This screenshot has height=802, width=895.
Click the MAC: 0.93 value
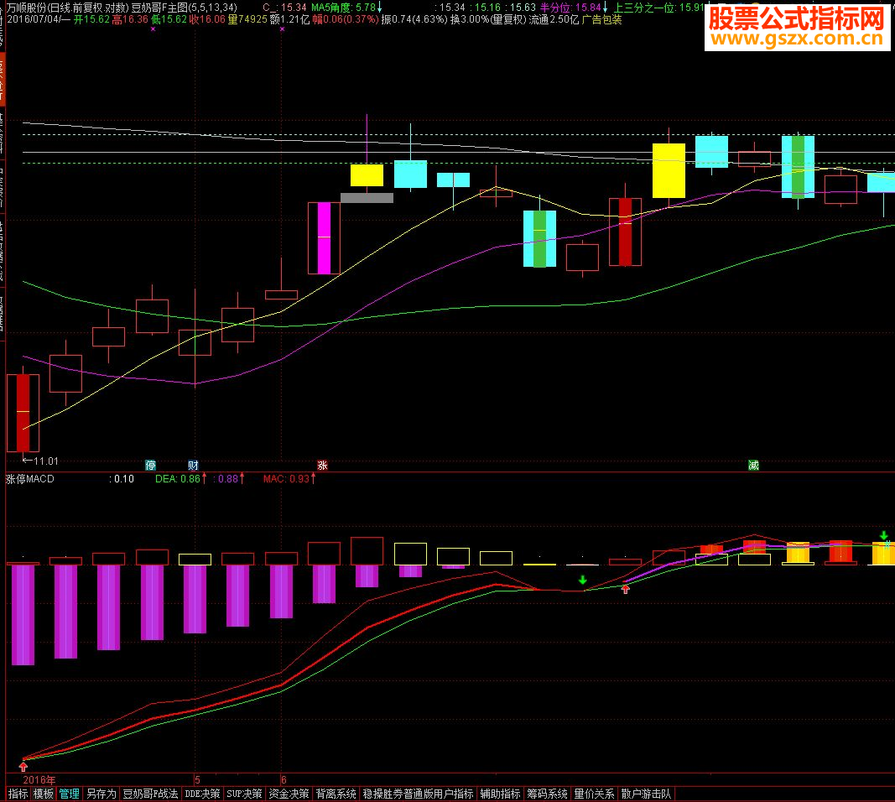click(287, 479)
